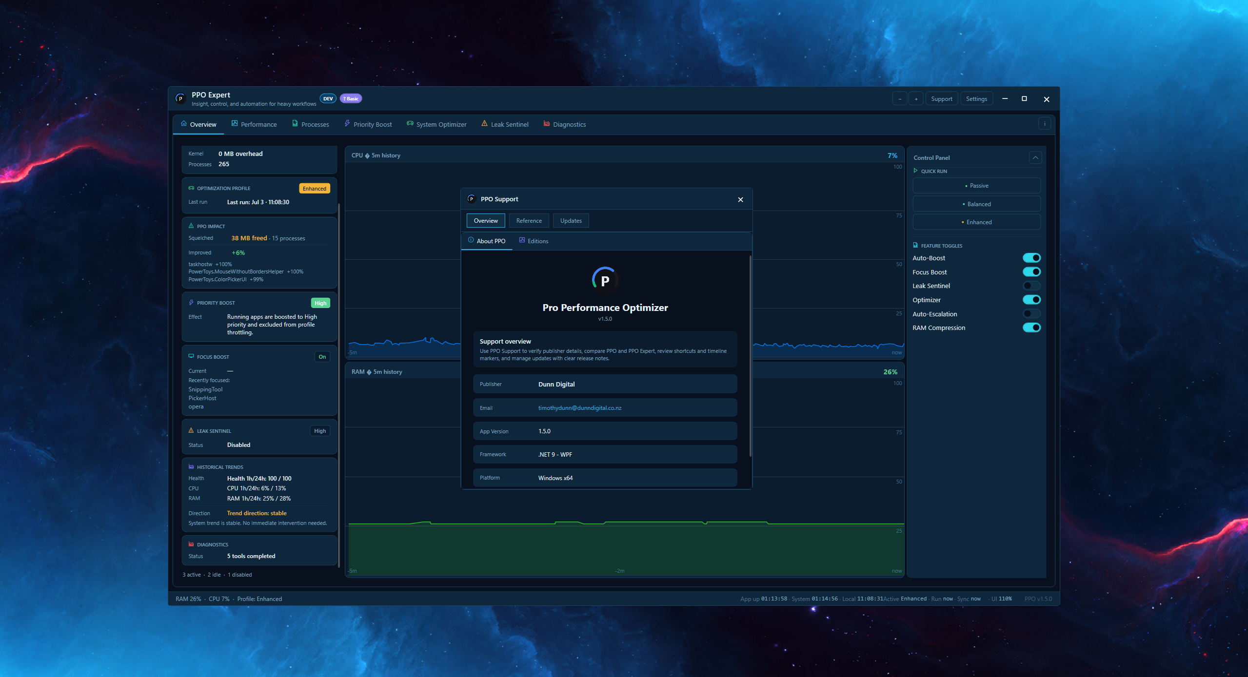The width and height of the screenshot is (1248, 677).
Task: Click the green RAM history graph area
Action: [x=626, y=549]
